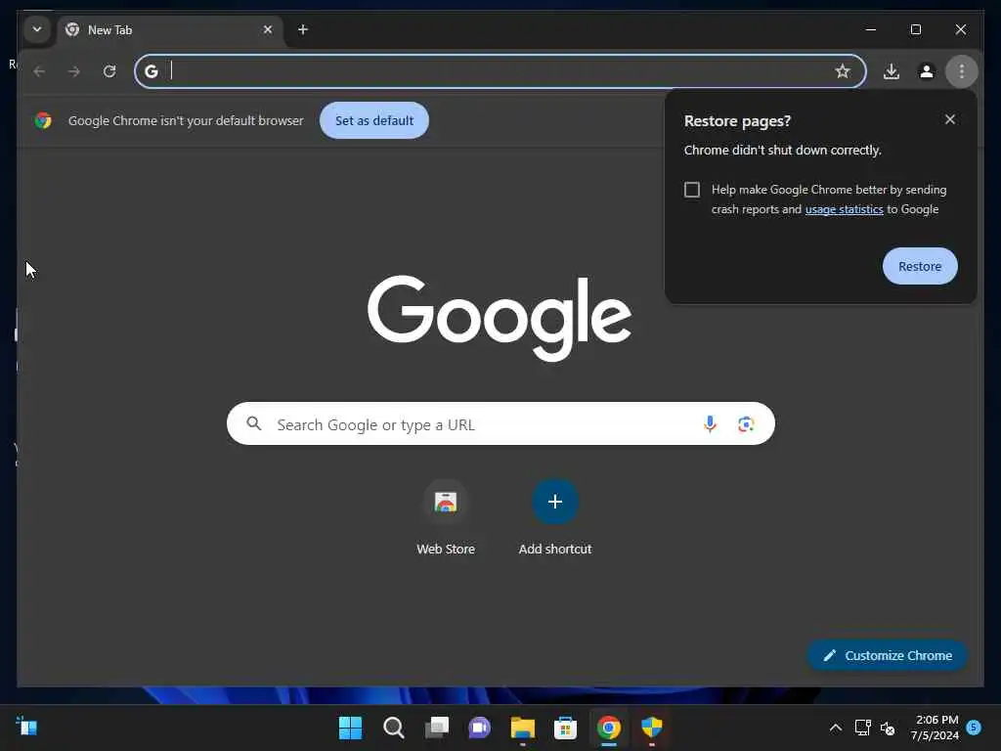Open the usage statistics link
1001x751 pixels.
[844, 209]
